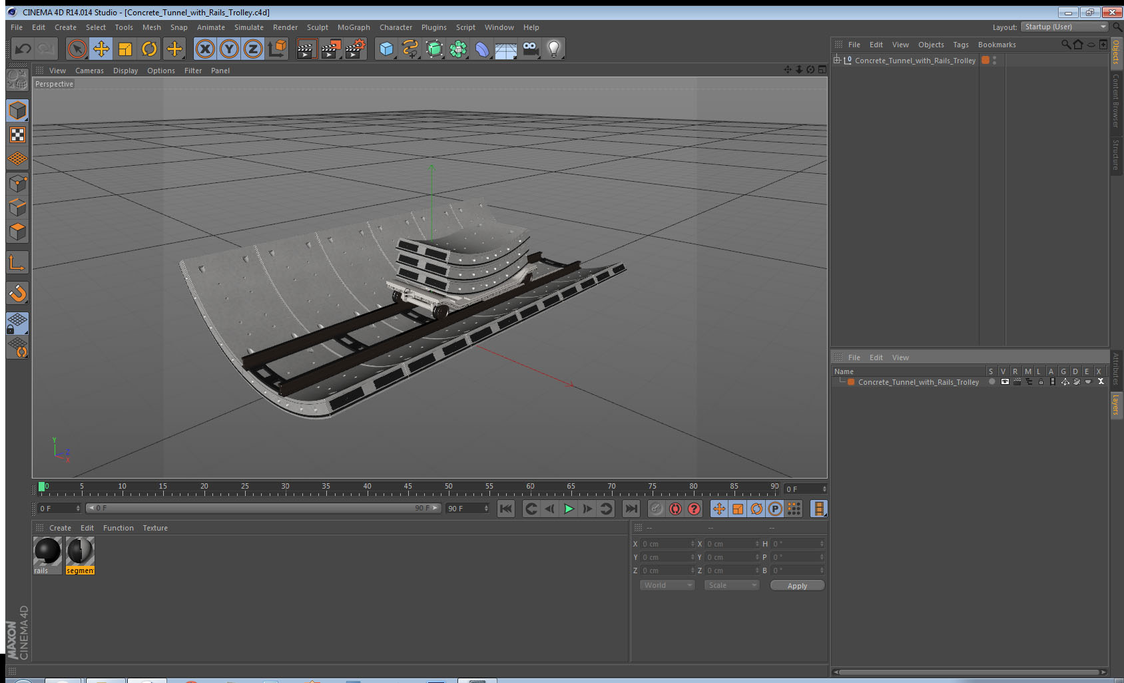Click the Apply button

click(797, 586)
